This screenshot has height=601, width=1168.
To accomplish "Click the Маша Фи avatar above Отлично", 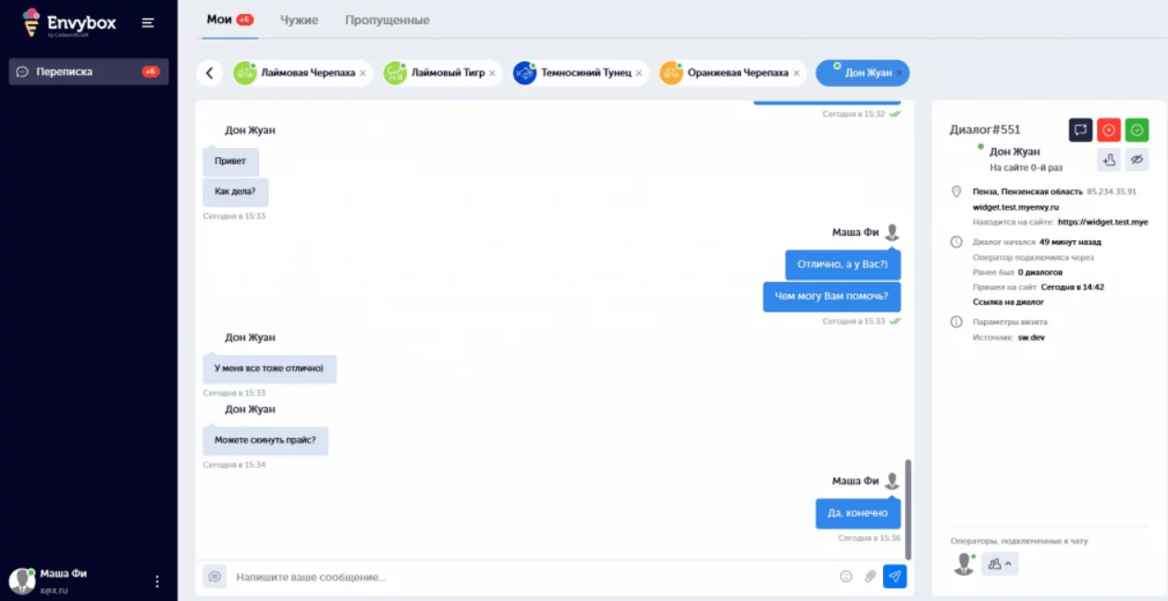I will point(891,232).
